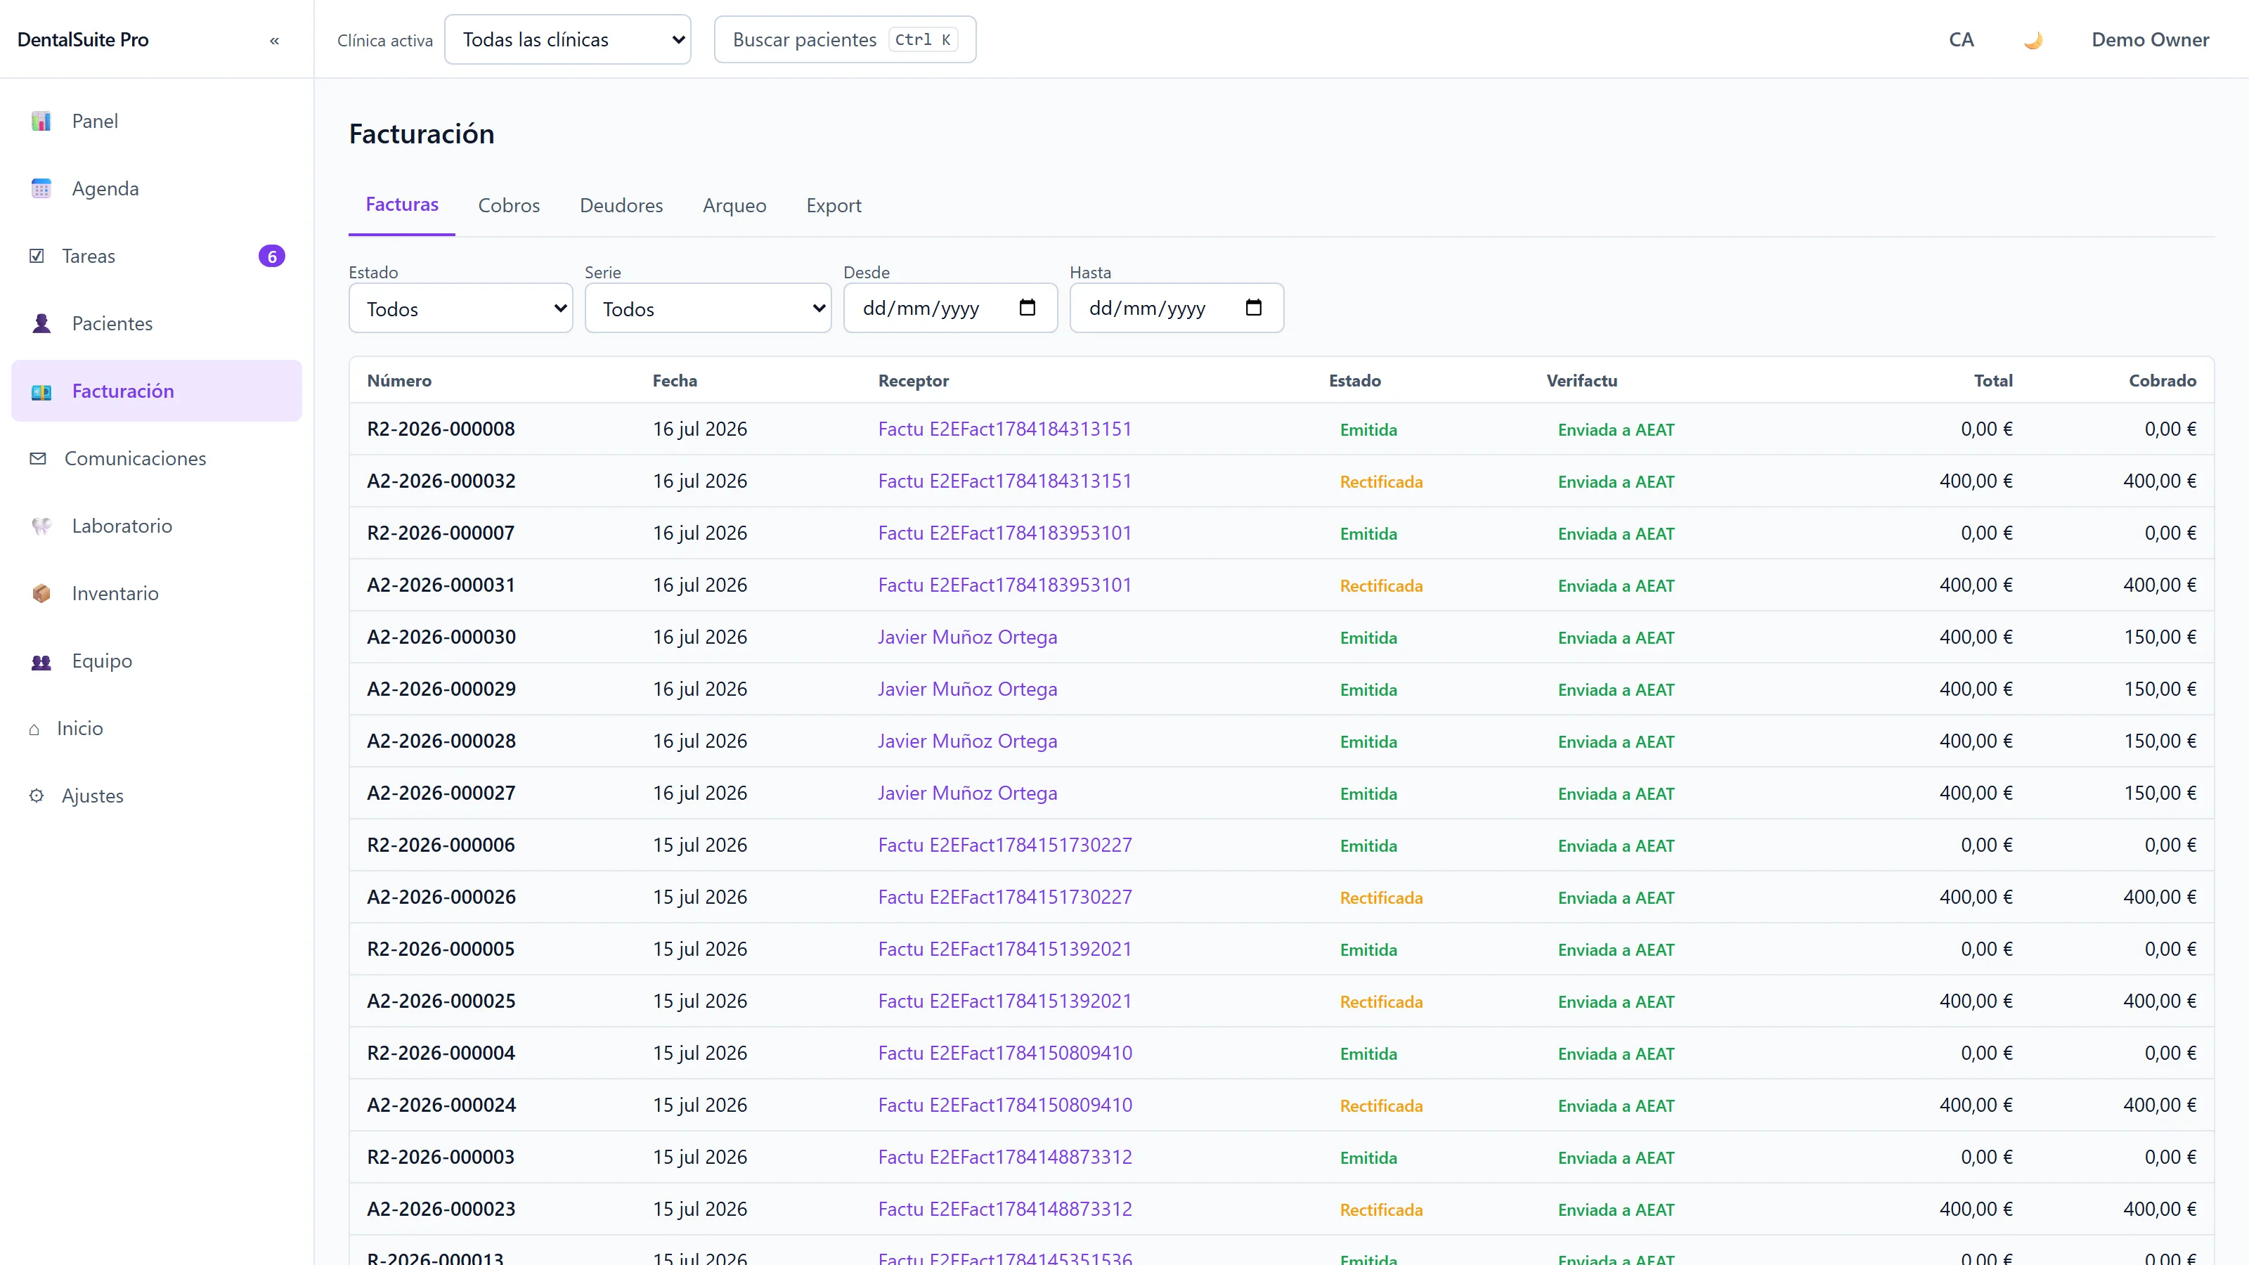Open the Desde date picker calendar icon

click(x=1027, y=309)
